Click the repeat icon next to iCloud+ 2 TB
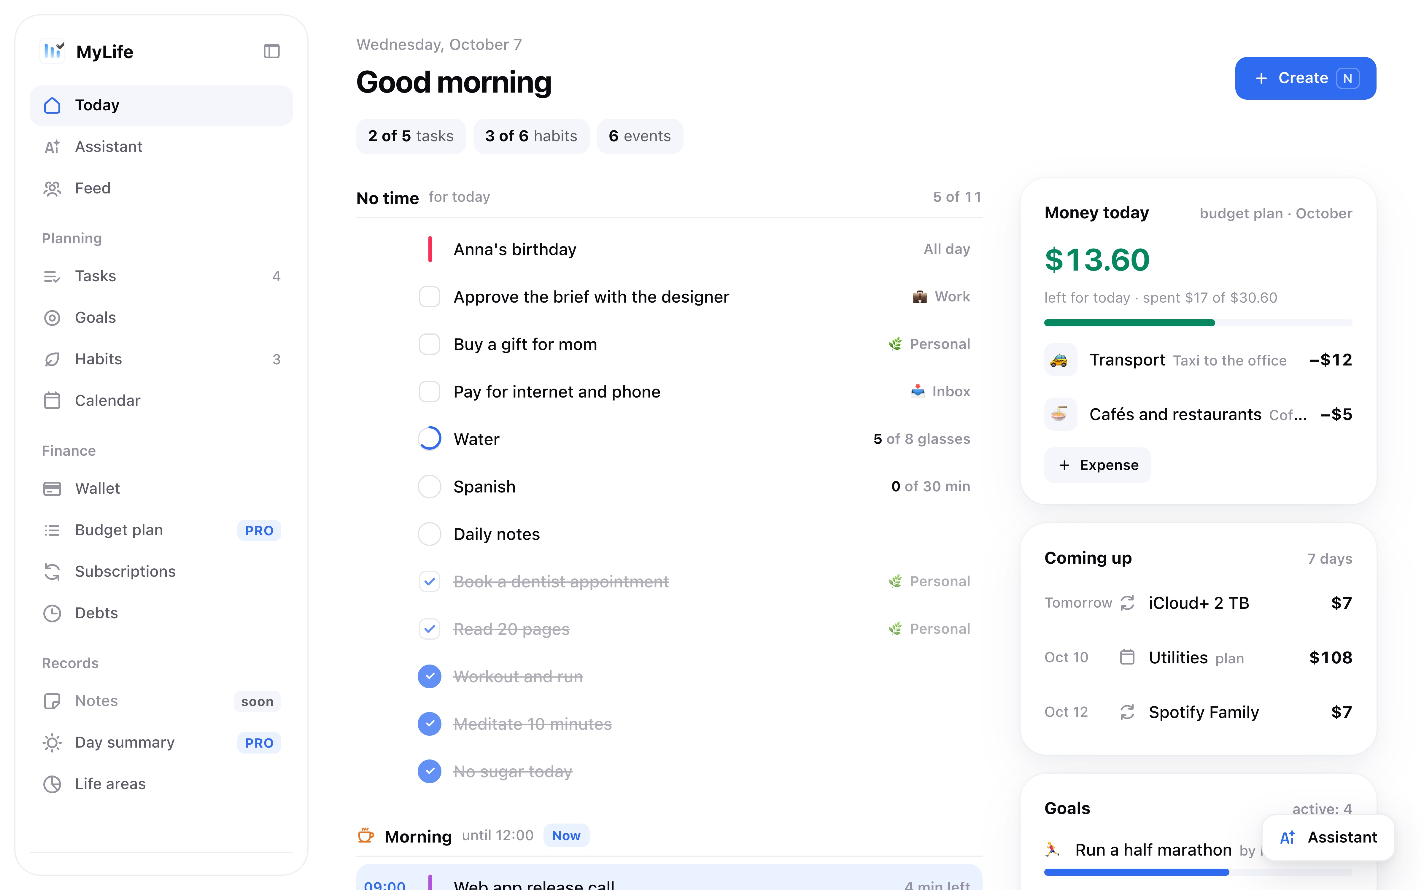Image resolution: width=1424 pixels, height=890 pixels. click(x=1127, y=603)
